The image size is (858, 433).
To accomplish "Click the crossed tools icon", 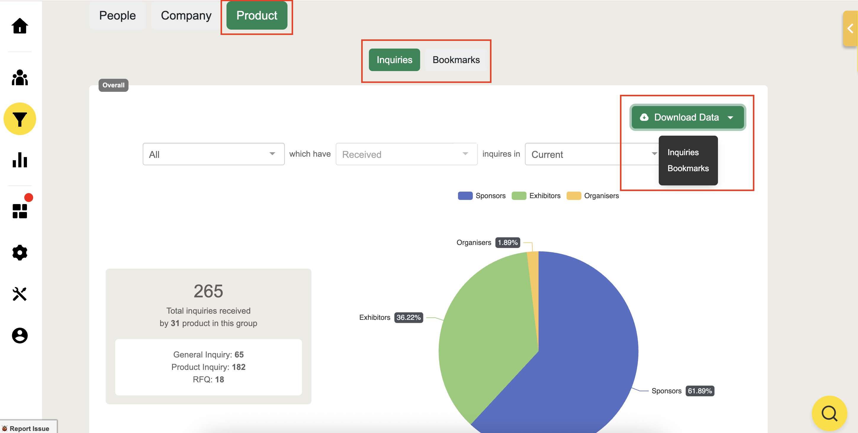I will [20, 294].
